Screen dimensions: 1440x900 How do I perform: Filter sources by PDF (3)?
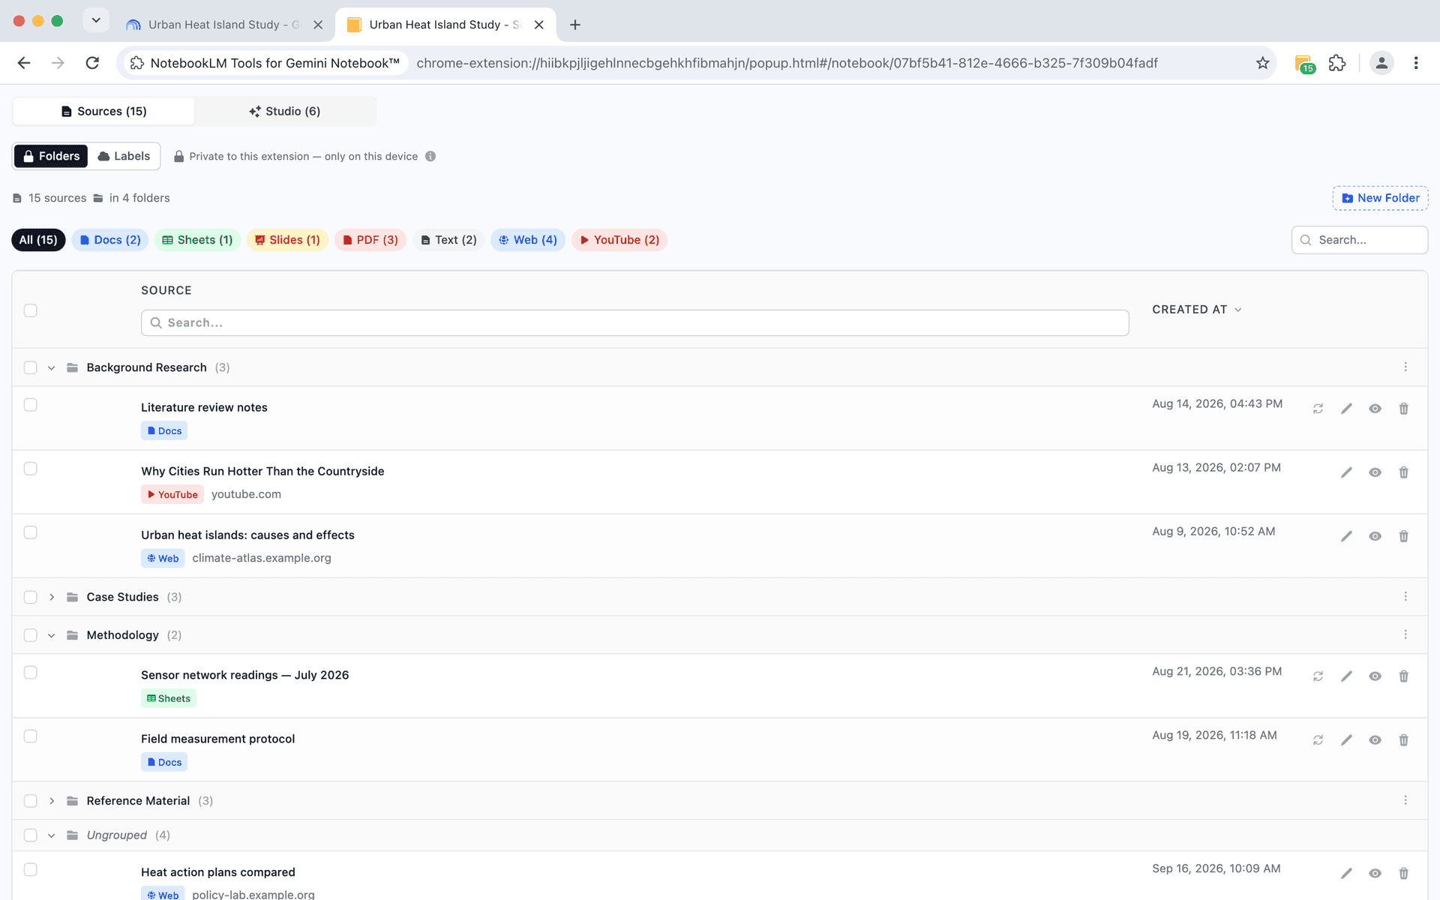(370, 240)
